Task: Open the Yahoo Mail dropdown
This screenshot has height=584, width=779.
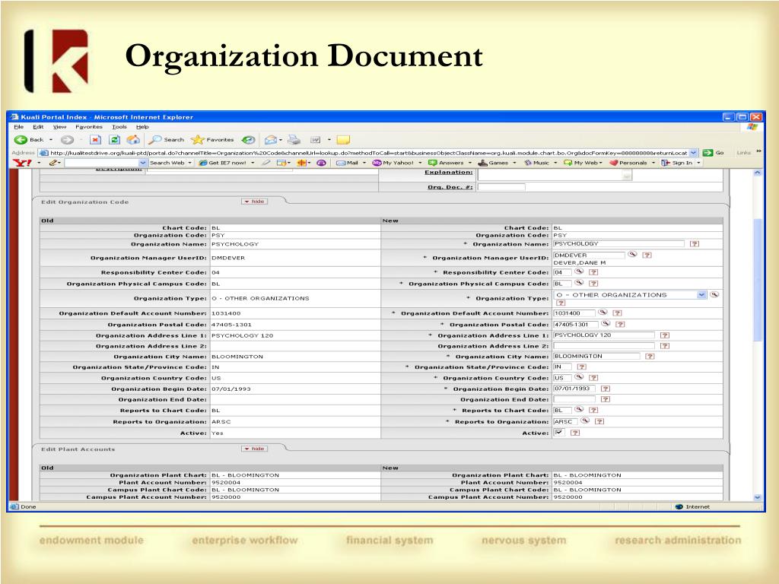Action: 364,163
